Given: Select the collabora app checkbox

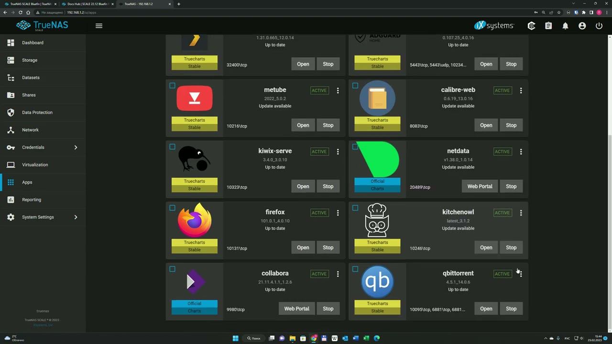Looking at the screenshot, I should [x=172, y=269].
